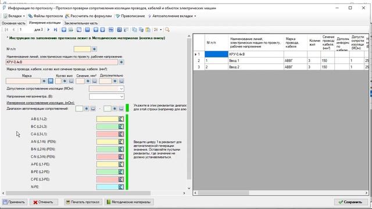Click the Отменить button
372x209 pixels.
coord(44,202)
